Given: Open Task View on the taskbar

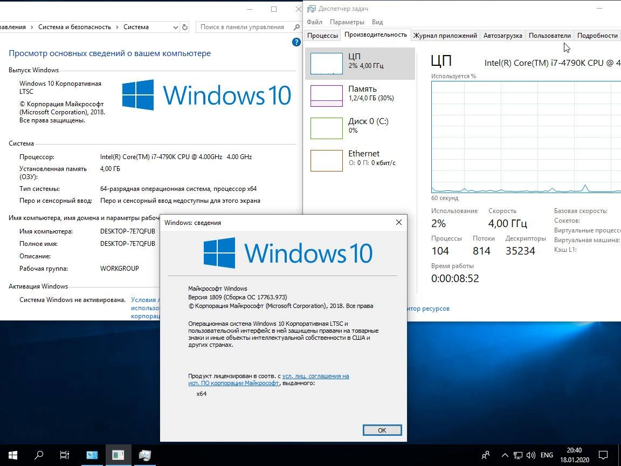Looking at the screenshot, I should point(65,455).
